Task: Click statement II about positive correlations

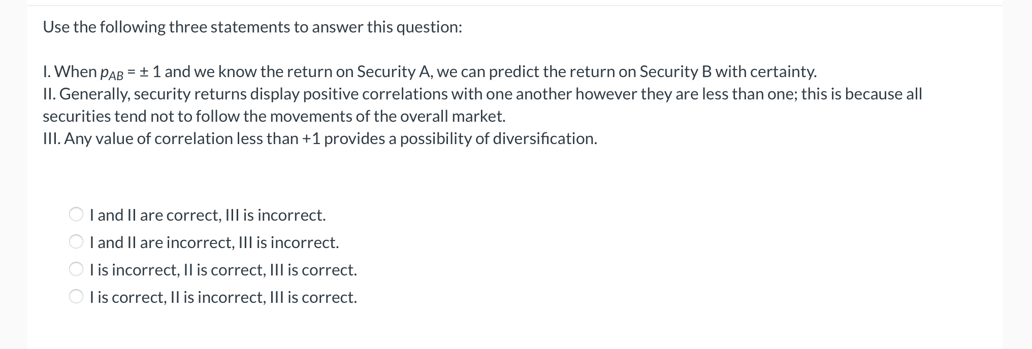Action: point(482,93)
